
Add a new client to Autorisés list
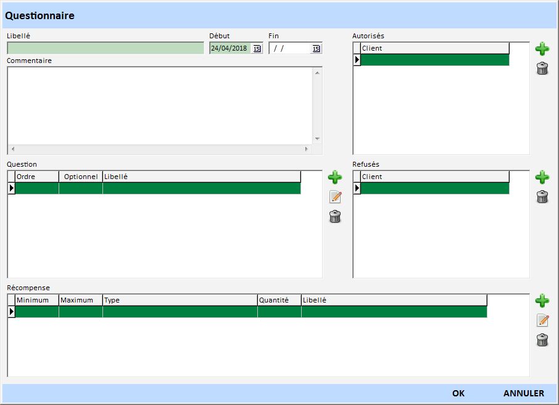(542, 49)
